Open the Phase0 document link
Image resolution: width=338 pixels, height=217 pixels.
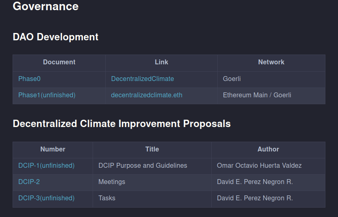click(x=29, y=79)
